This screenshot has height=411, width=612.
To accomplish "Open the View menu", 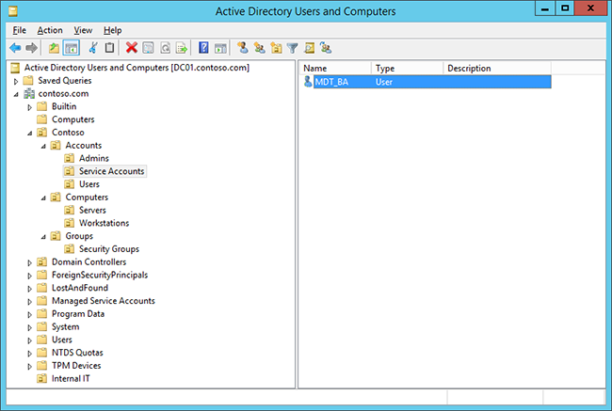I will point(83,30).
